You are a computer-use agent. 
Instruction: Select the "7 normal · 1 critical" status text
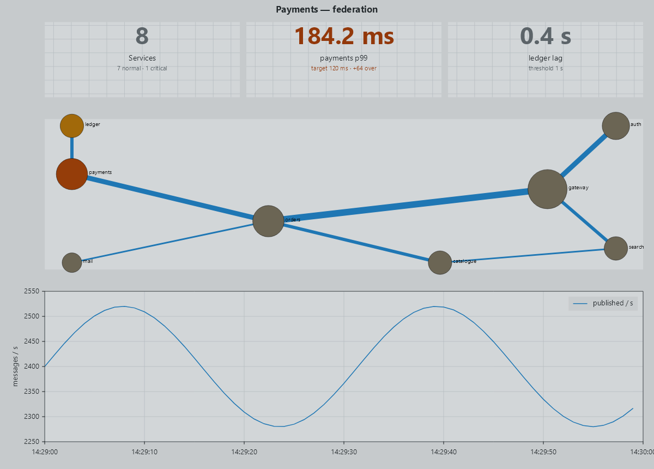[142, 68]
